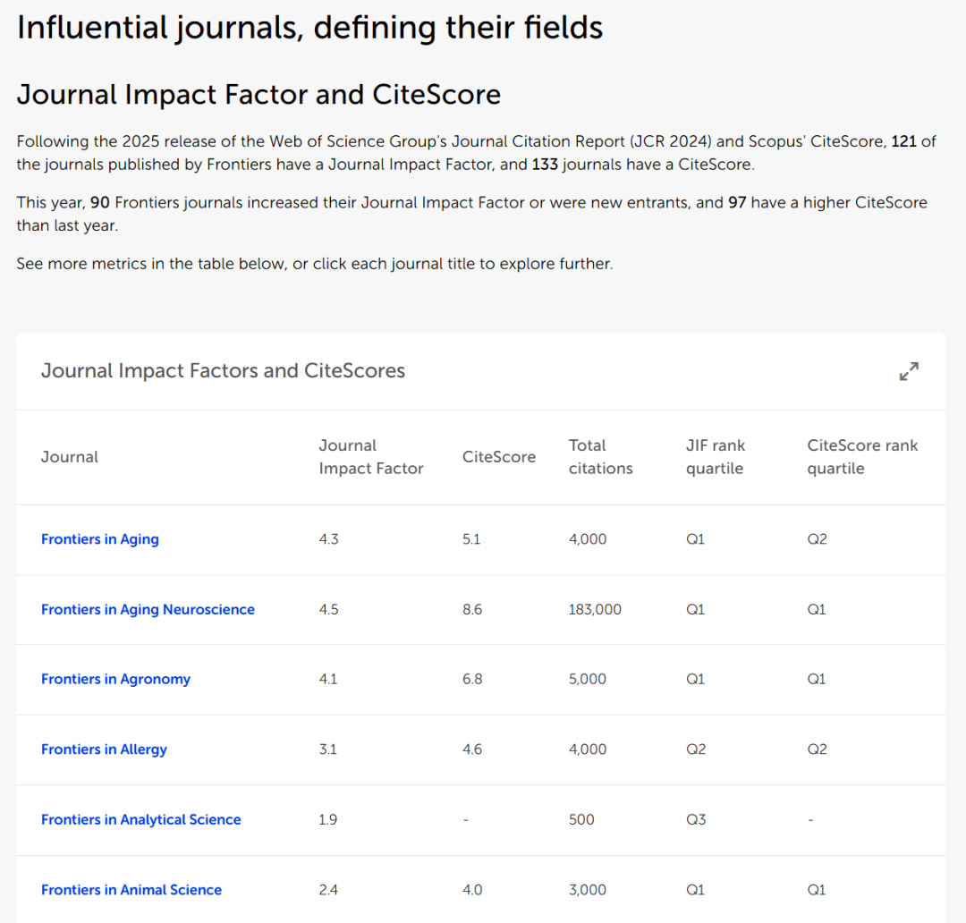The image size is (966, 923).
Task: Open the Frontiers in Aging link
Action: (100, 539)
